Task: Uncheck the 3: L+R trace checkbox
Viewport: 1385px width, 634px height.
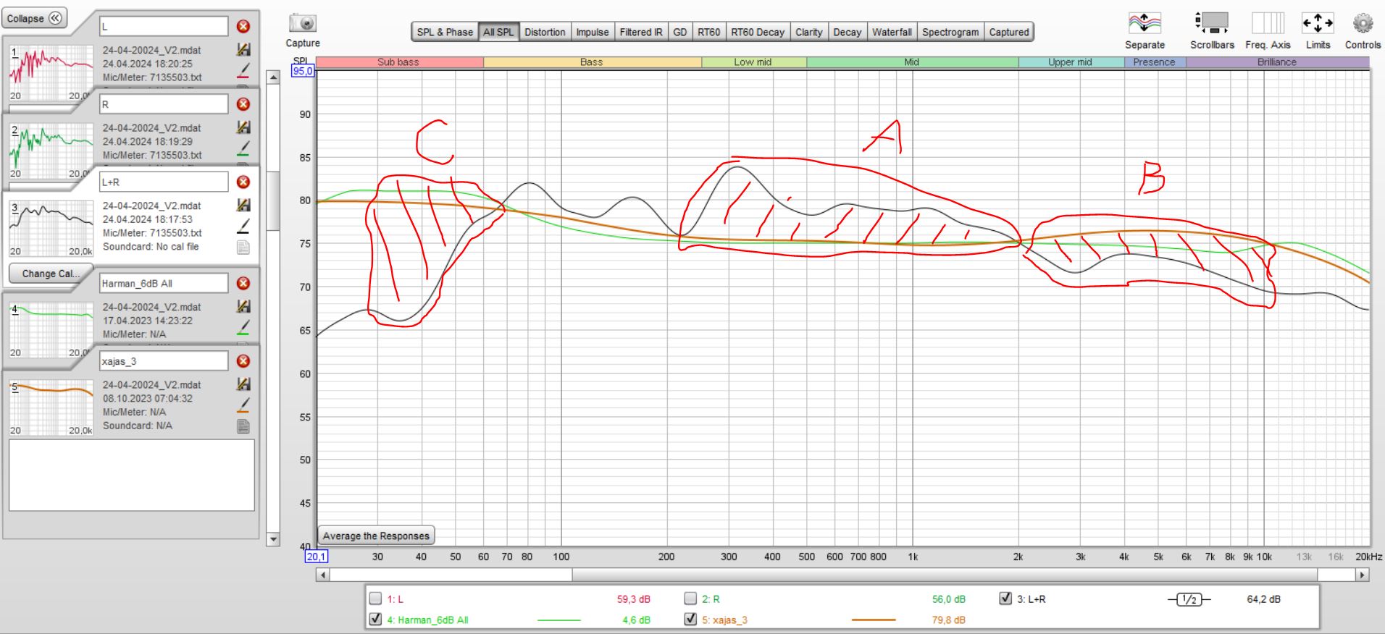Action: 1005,599
